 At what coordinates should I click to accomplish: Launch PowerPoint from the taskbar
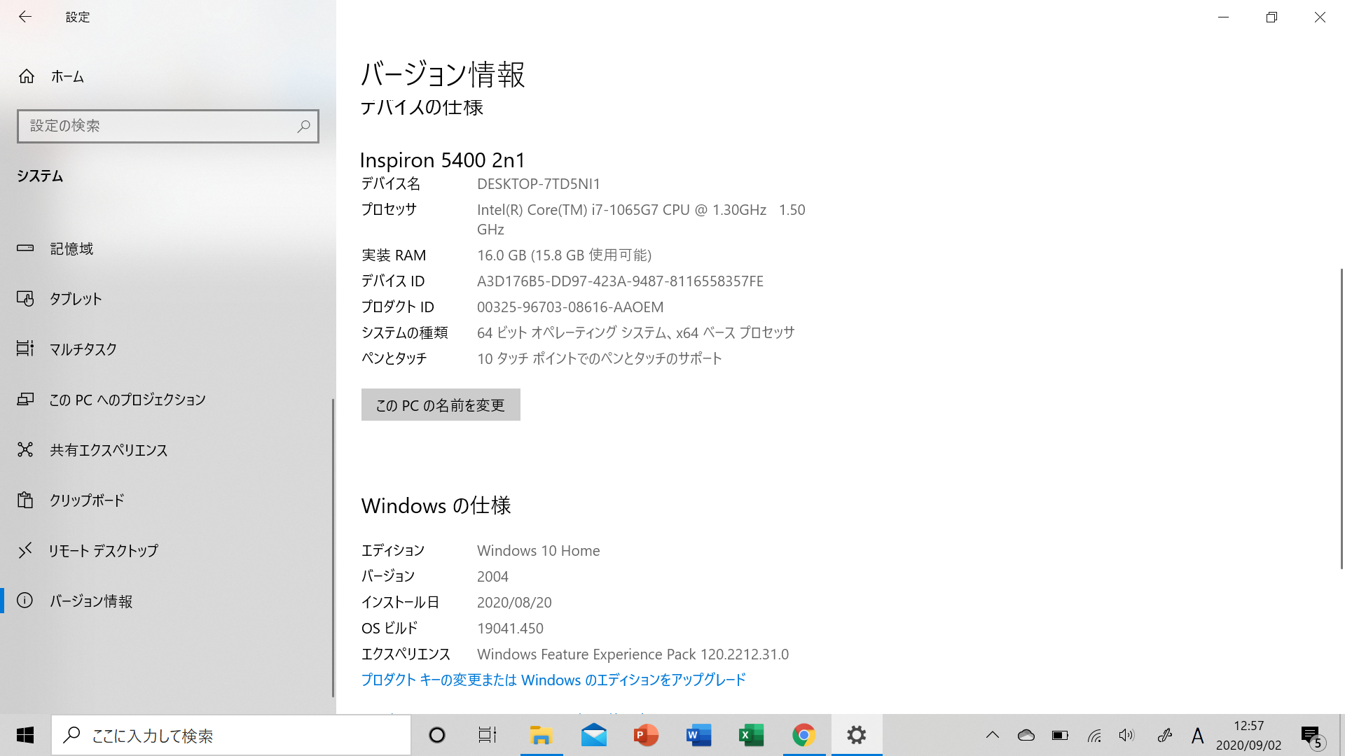(645, 735)
